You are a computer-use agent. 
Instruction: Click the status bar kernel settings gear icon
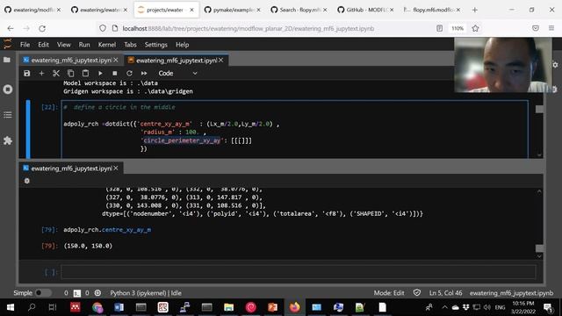tap(97, 292)
